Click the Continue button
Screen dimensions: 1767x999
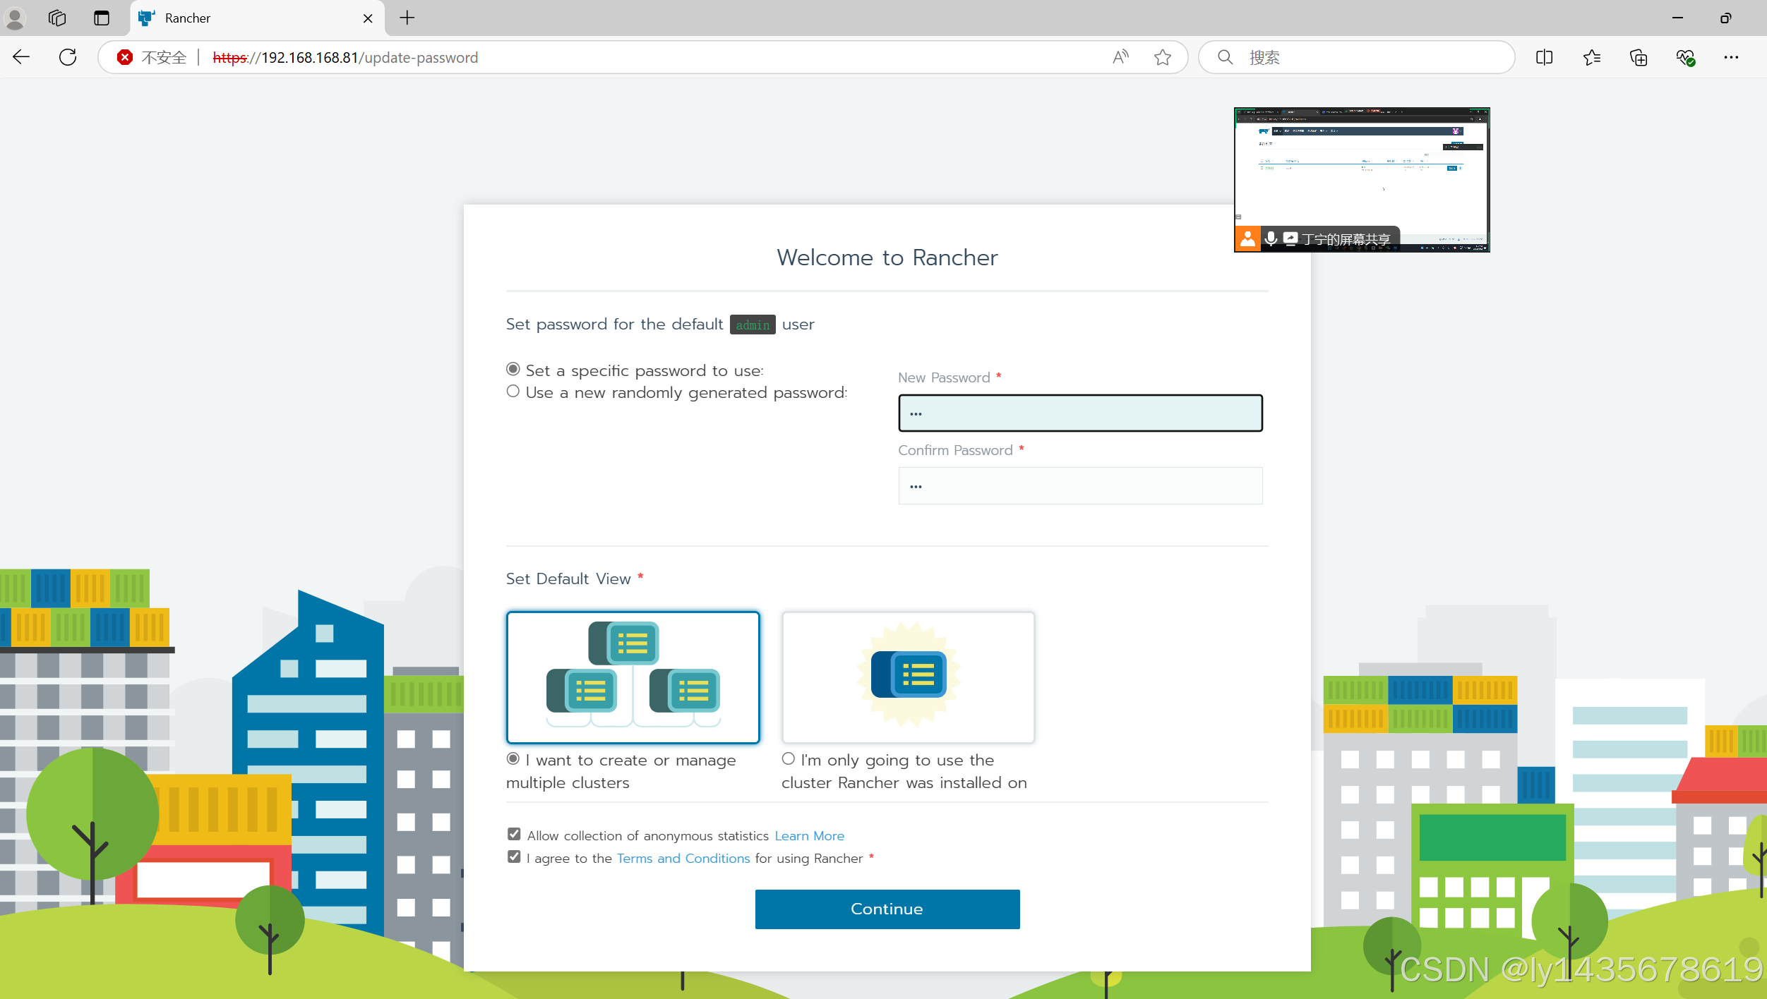887,909
